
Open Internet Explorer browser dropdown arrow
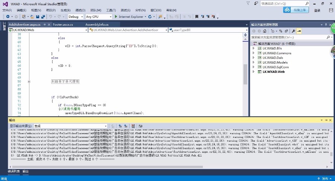(x=146, y=17)
